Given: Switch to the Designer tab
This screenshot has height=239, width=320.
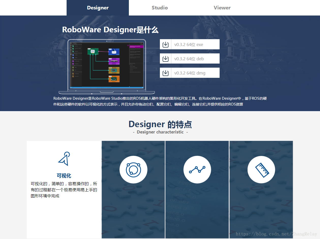Looking at the screenshot, I should pyautogui.click(x=98, y=8).
